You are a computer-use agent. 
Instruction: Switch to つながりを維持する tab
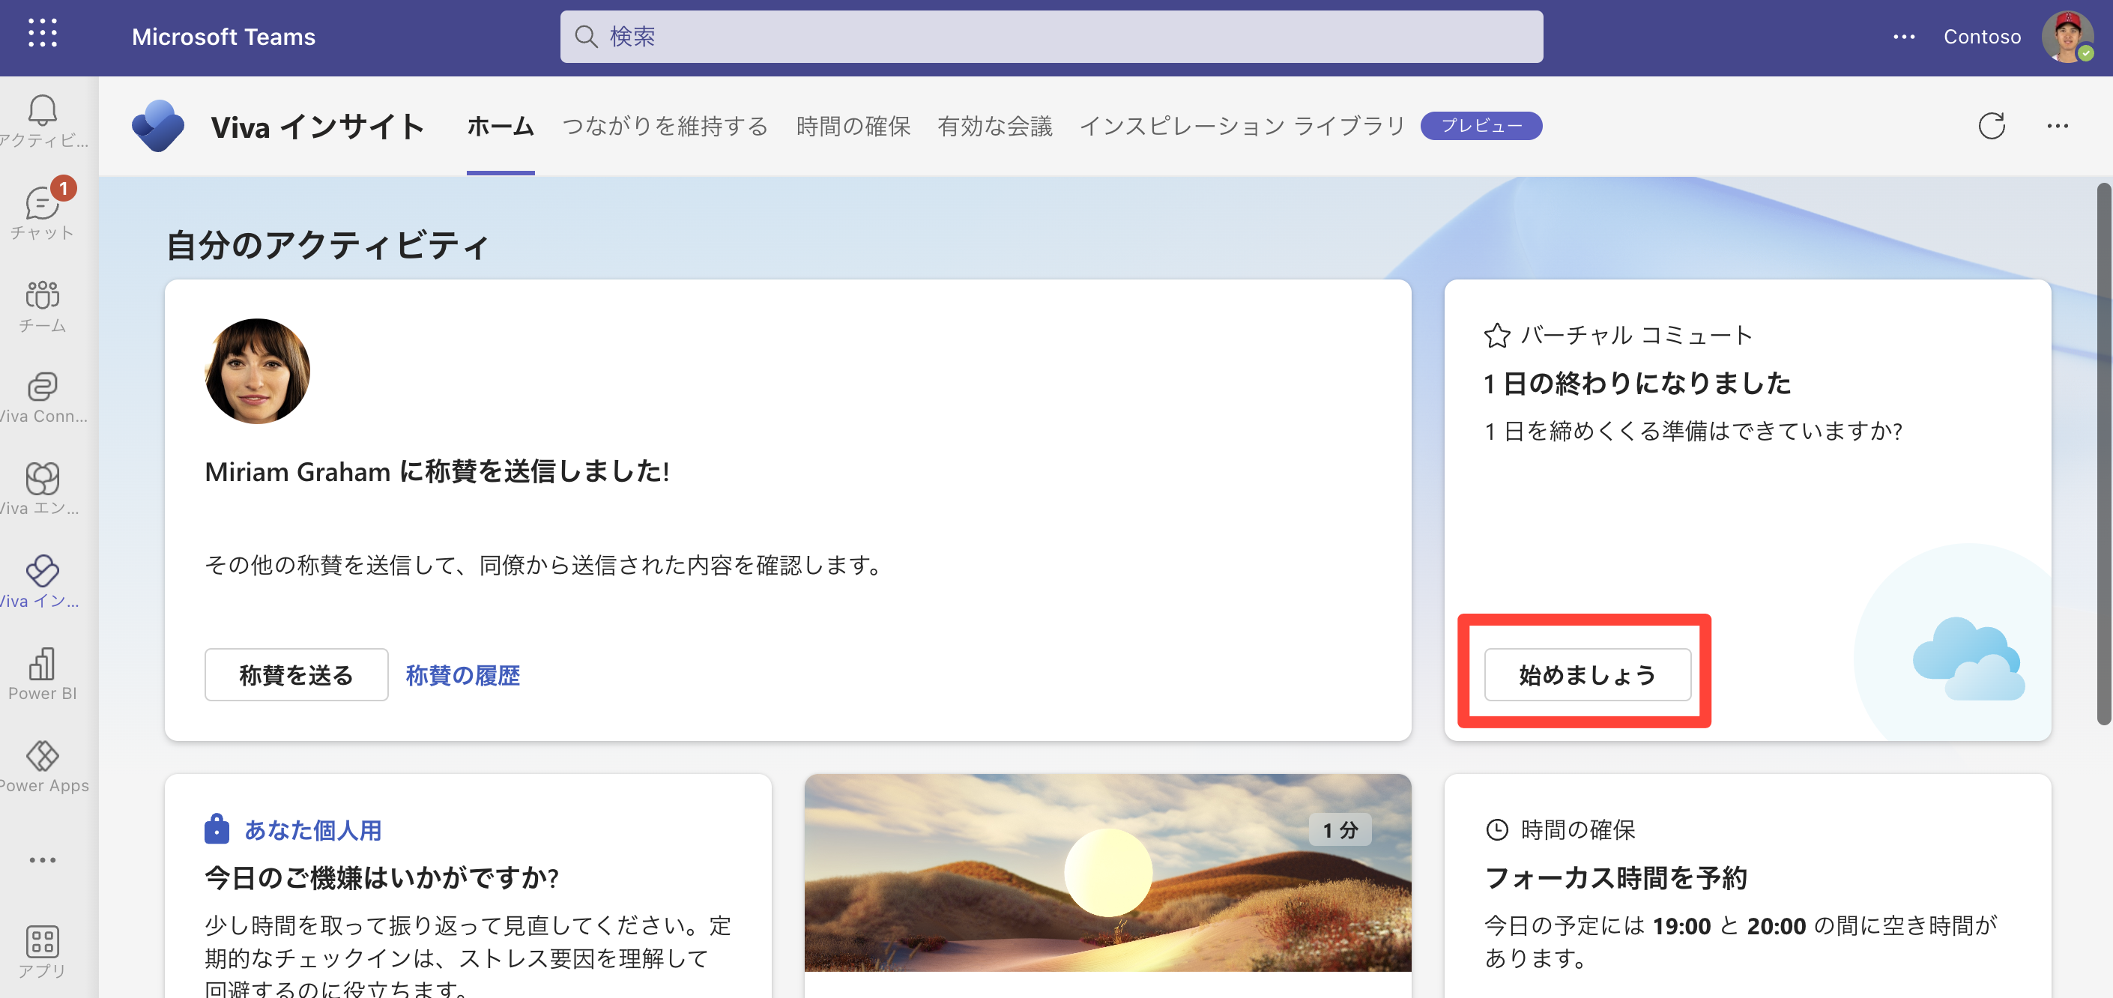(x=665, y=127)
